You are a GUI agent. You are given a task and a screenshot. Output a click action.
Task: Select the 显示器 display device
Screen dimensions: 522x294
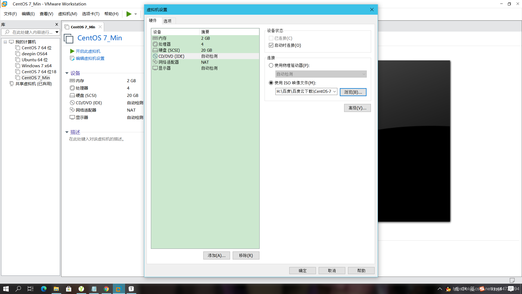pyautogui.click(x=165, y=68)
